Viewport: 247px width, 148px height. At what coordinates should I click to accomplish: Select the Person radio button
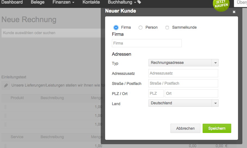tap(141, 28)
